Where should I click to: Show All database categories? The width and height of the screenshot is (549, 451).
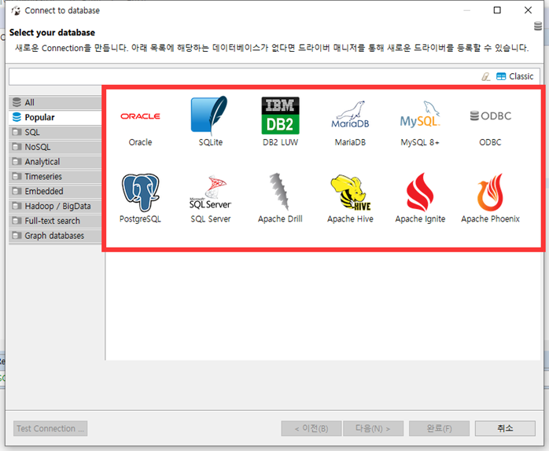point(55,102)
